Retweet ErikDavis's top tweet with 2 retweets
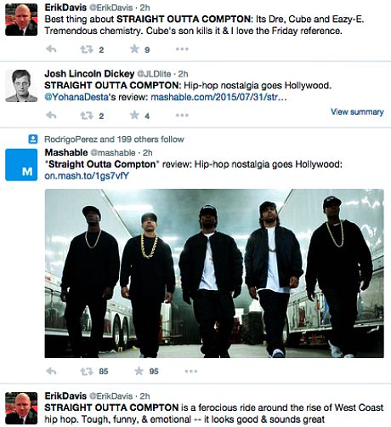Viewport: 391px width, 427px height. coord(87,49)
